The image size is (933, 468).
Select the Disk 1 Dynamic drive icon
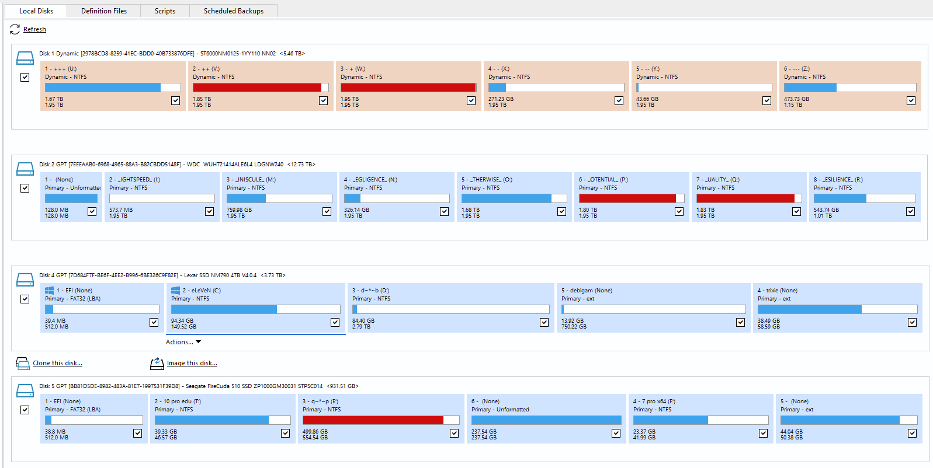click(25, 58)
